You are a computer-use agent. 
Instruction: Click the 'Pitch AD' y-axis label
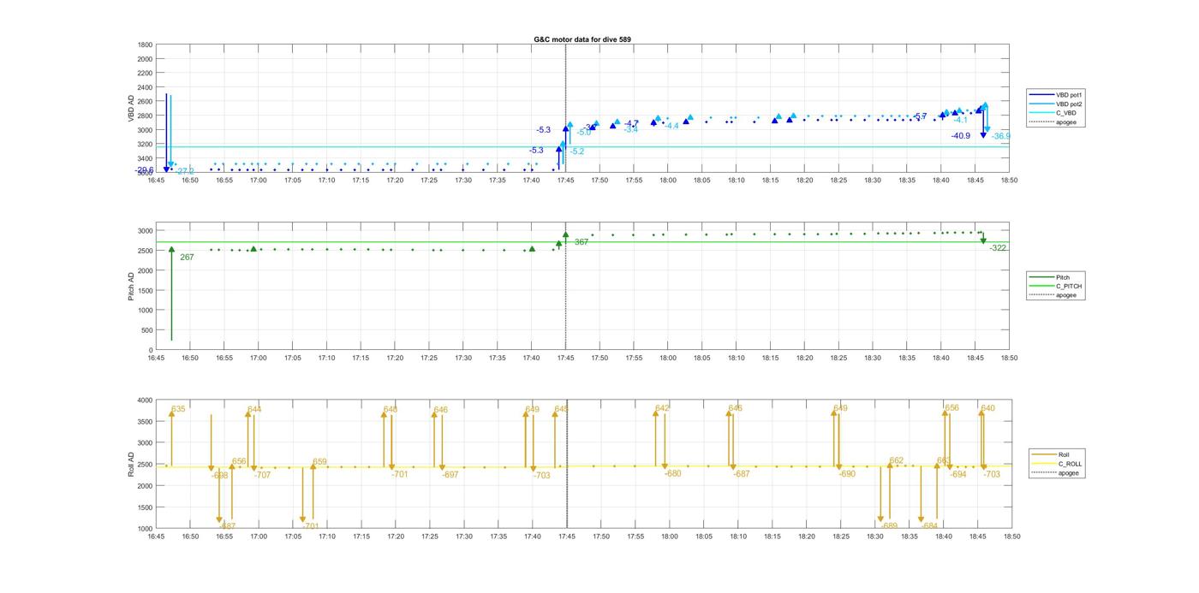[132, 287]
